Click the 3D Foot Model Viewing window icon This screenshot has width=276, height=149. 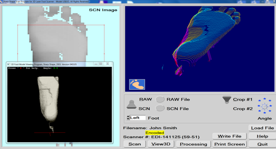point(9,64)
